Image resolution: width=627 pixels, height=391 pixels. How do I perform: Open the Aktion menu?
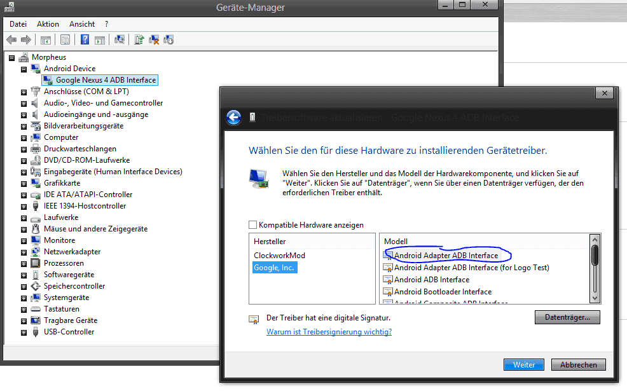[48, 24]
